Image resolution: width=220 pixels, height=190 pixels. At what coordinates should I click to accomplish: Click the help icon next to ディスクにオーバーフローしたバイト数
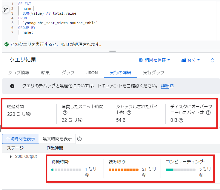(x=208, y=113)
